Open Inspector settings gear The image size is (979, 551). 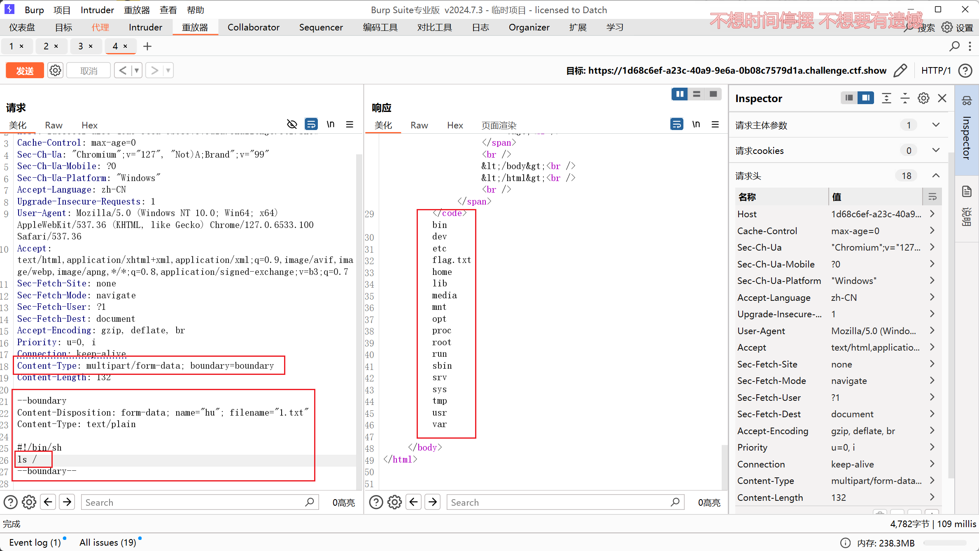coord(923,98)
